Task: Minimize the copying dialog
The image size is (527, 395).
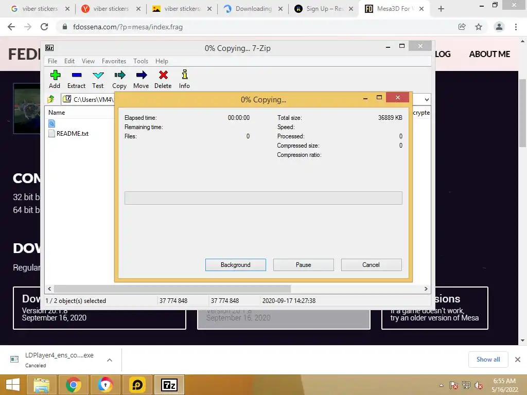Action: click(365, 98)
